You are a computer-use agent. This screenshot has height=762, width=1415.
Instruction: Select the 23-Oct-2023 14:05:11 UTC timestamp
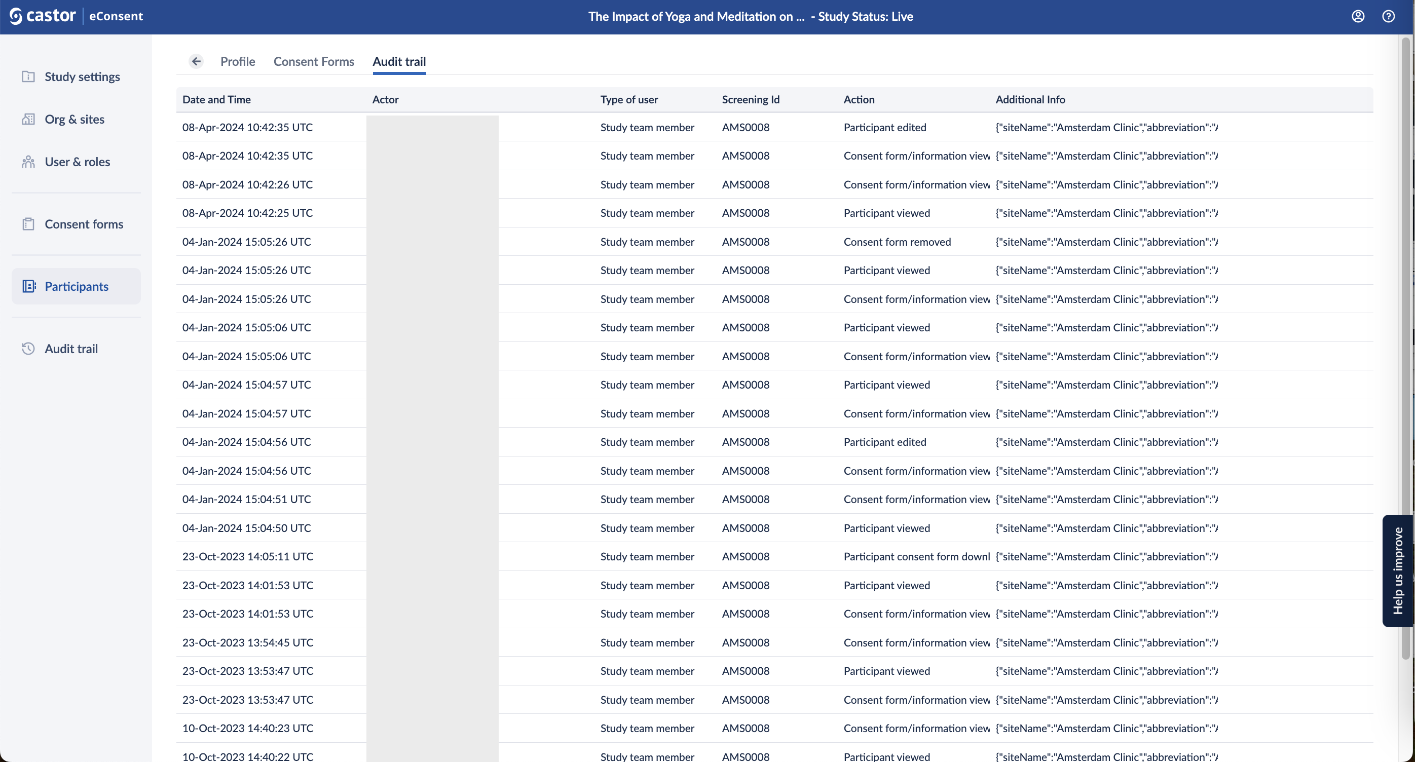pos(248,557)
